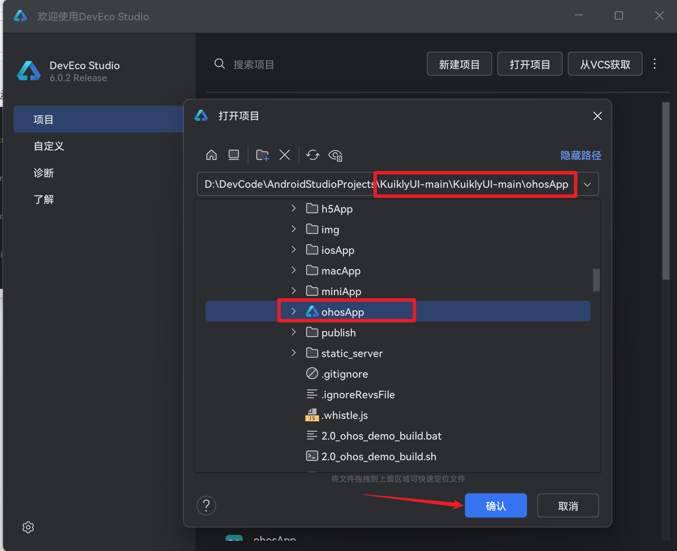Expand the static_server folder

click(293, 353)
